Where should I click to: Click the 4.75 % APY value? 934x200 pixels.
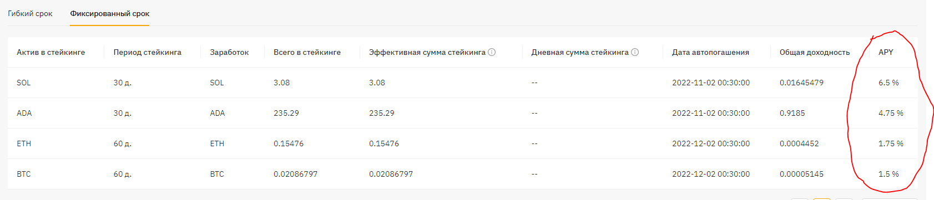pos(891,113)
